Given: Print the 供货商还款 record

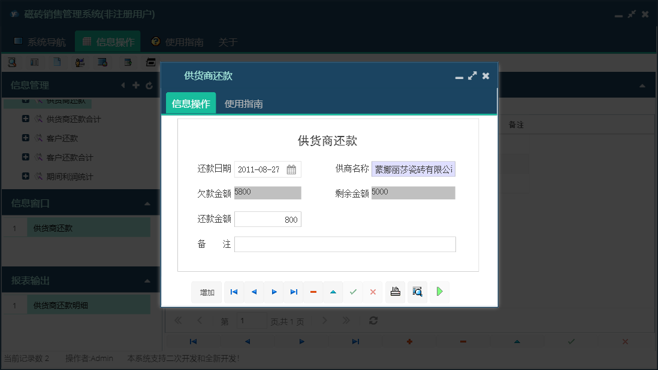Looking at the screenshot, I should (x=395, y=292).
